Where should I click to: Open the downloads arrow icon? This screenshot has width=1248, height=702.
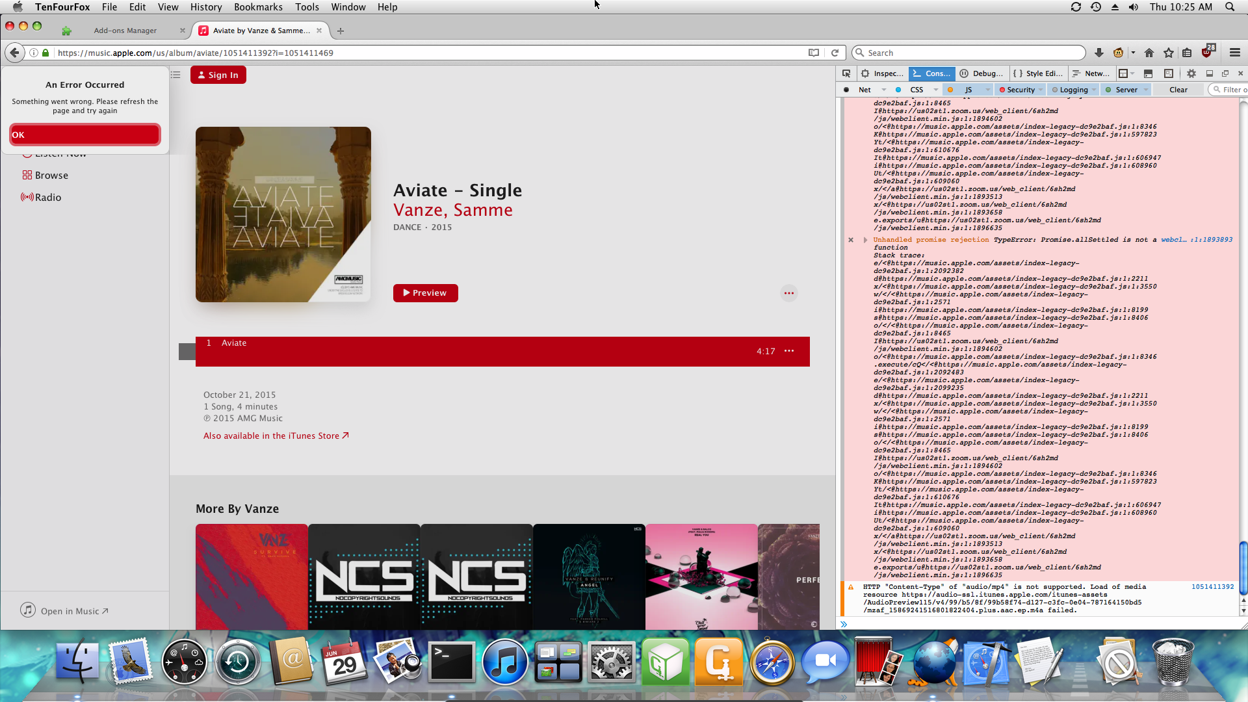pyautogui.click(x=1099, y=53)
